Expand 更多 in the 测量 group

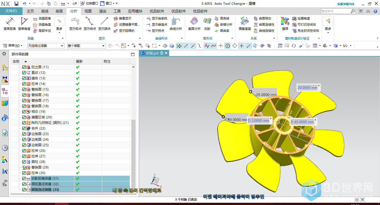(x=59, y=25)
